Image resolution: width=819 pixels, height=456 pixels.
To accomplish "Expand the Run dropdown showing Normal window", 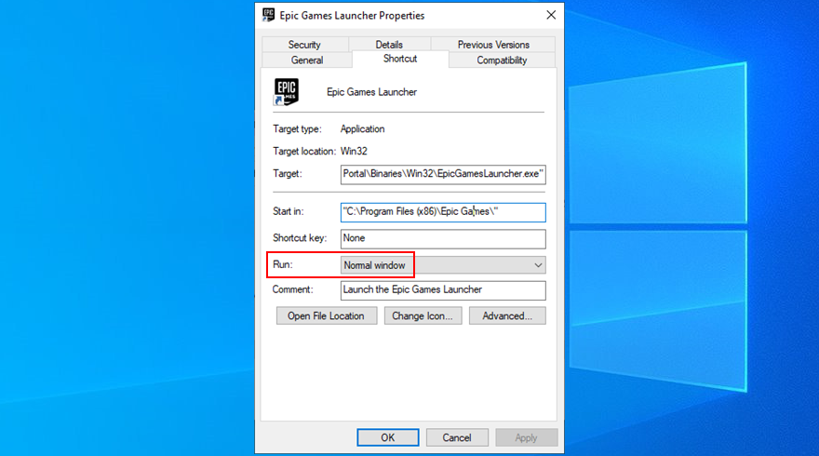I will [x=443, y=265].
